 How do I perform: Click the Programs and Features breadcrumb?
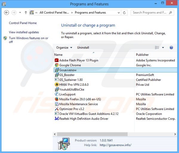coord(90,13)
